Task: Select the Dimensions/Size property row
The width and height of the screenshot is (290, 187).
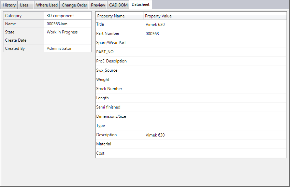Action: click(x=191, y=116)
